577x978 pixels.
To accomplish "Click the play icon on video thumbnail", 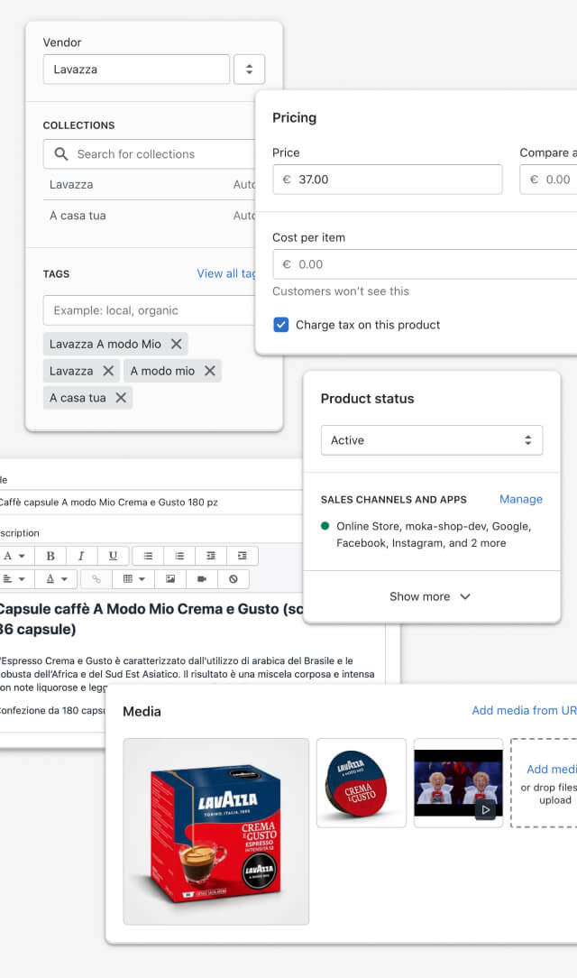I will [x=486, y=810].
